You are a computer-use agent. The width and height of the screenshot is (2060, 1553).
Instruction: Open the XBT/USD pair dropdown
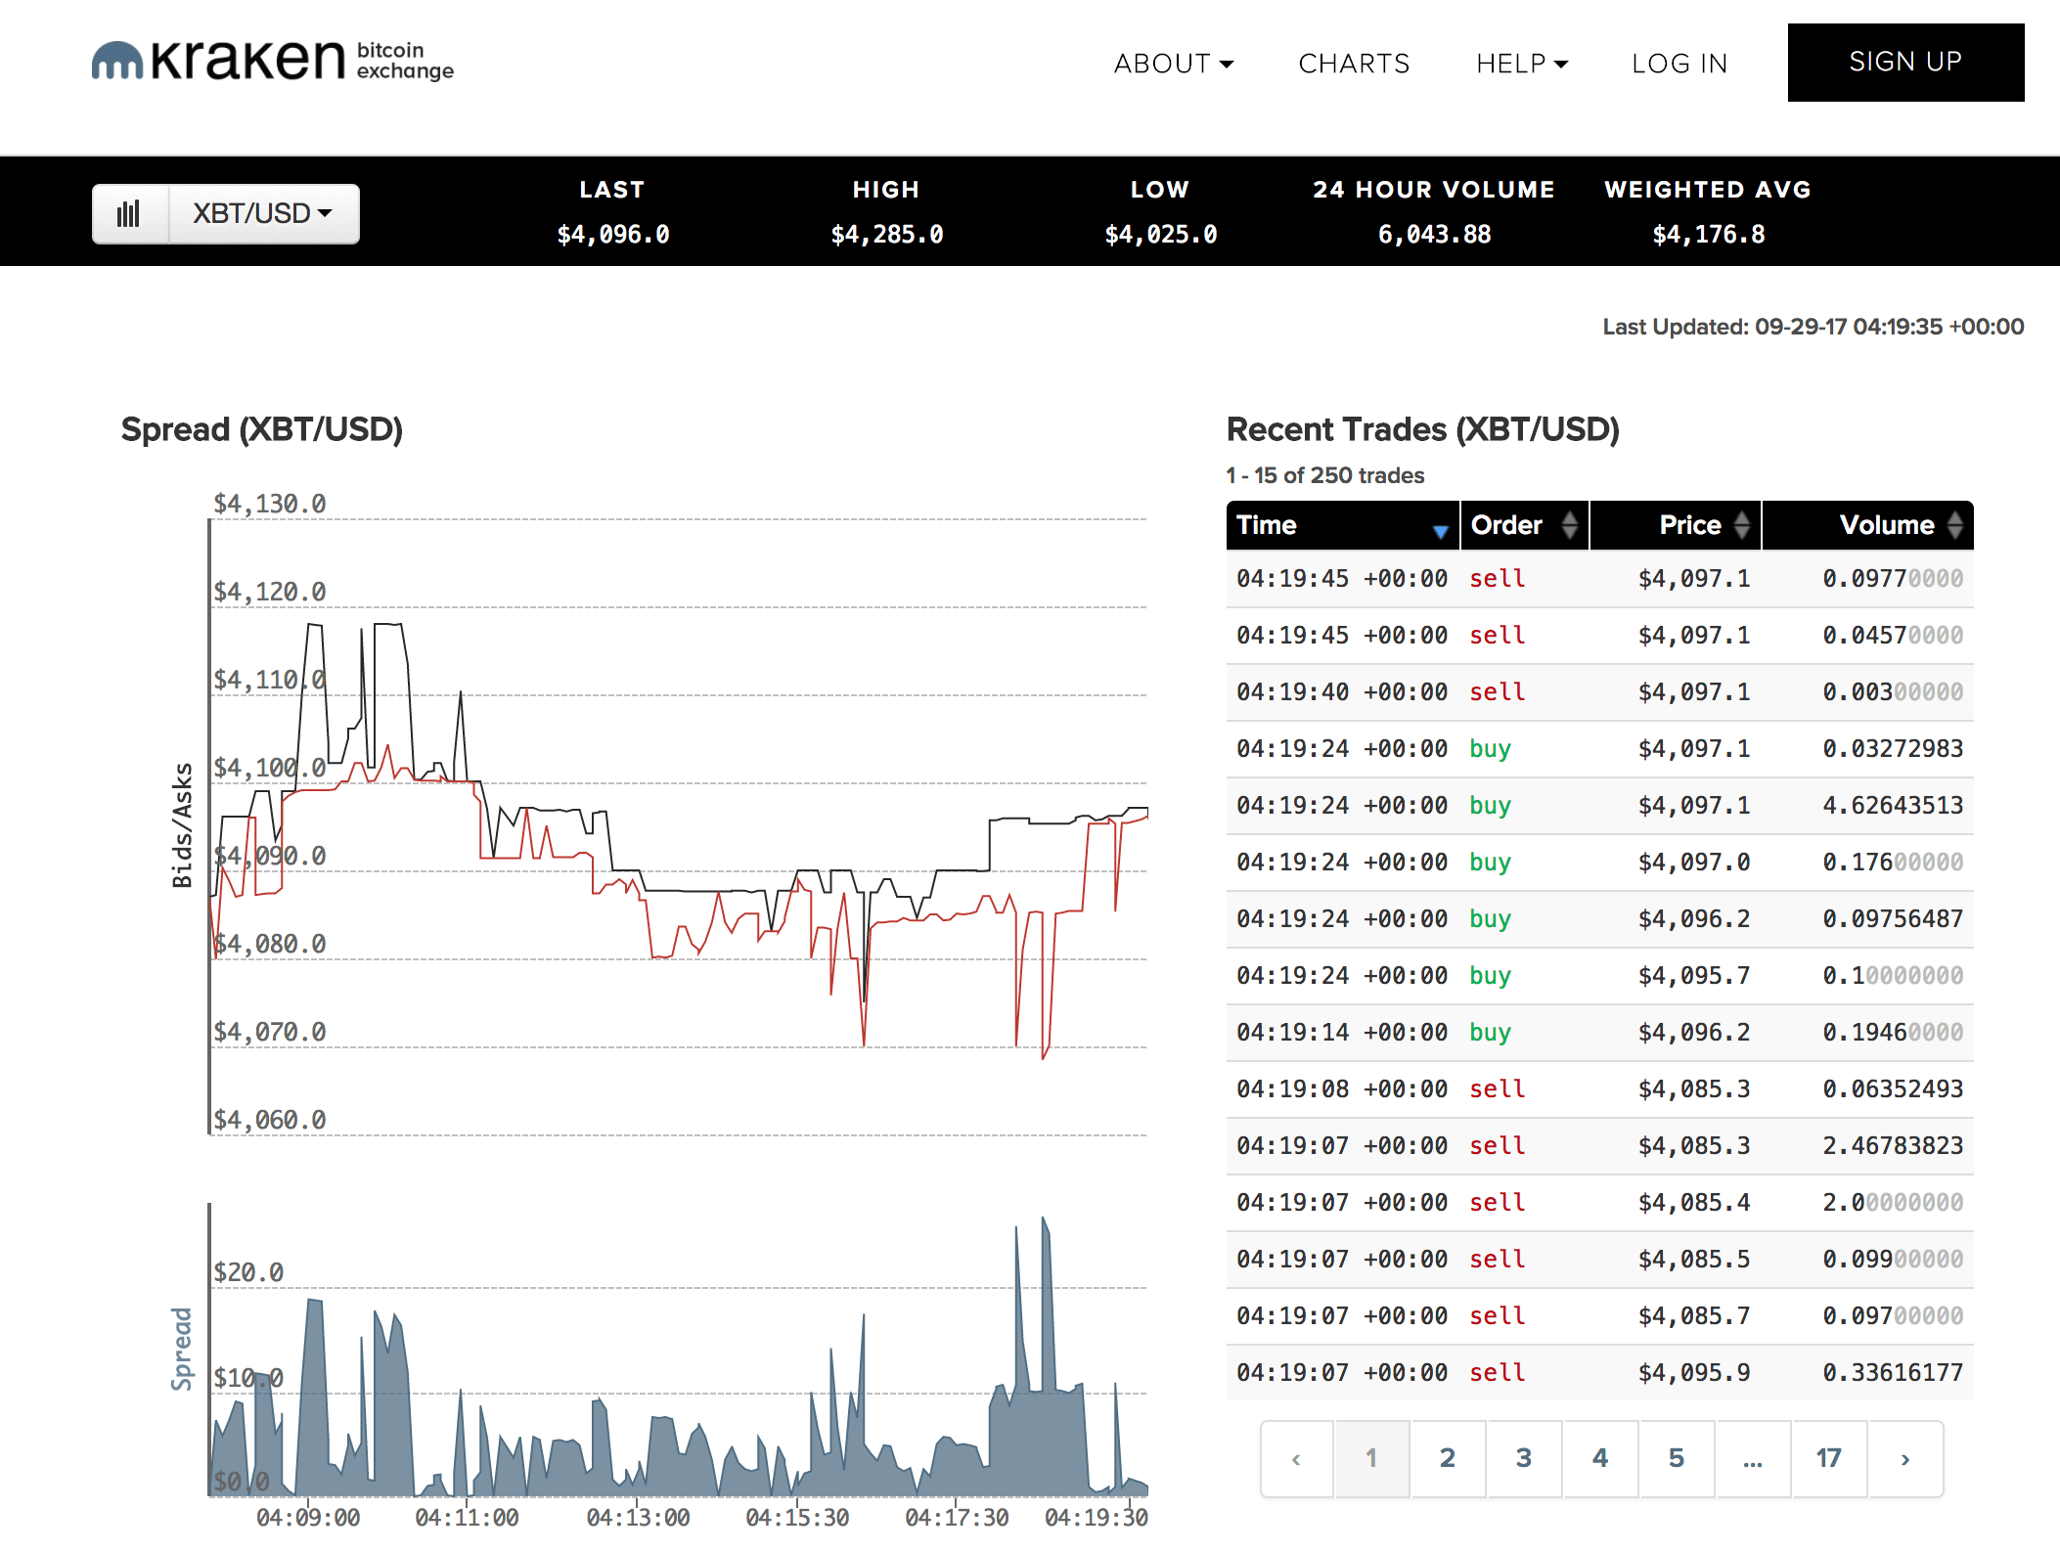(264, 213)
